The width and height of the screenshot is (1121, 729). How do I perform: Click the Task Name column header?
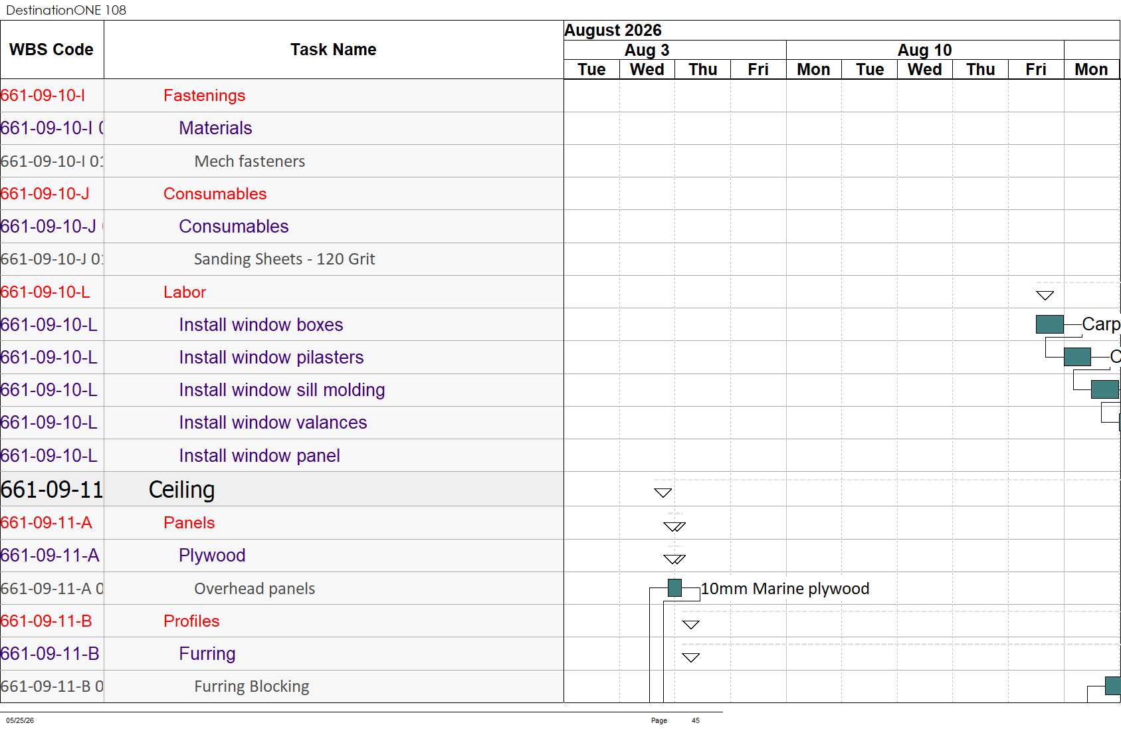(x=333, y=50)
